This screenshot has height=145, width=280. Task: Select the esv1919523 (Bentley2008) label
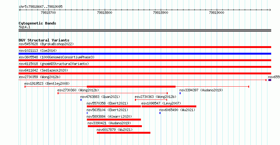tap(47, 83)
